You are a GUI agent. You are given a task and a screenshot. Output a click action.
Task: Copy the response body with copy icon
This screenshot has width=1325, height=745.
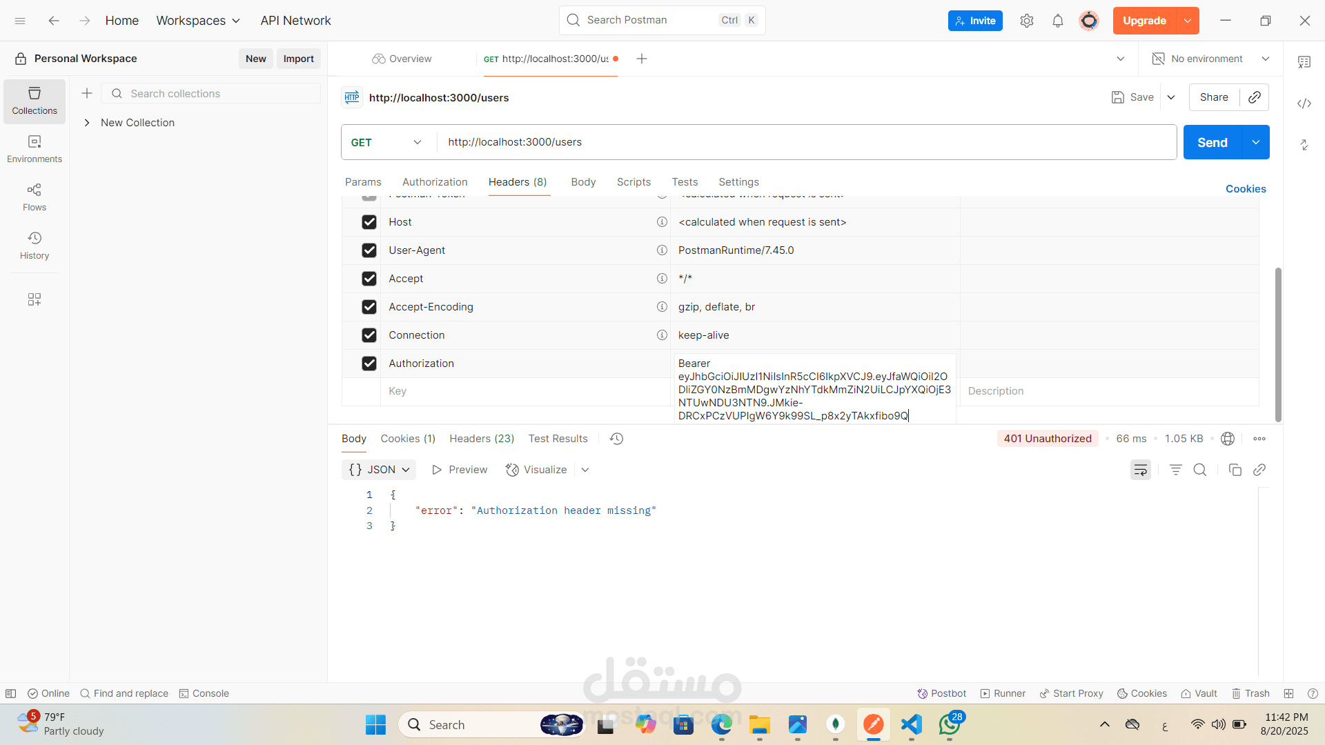point(1235,470)
